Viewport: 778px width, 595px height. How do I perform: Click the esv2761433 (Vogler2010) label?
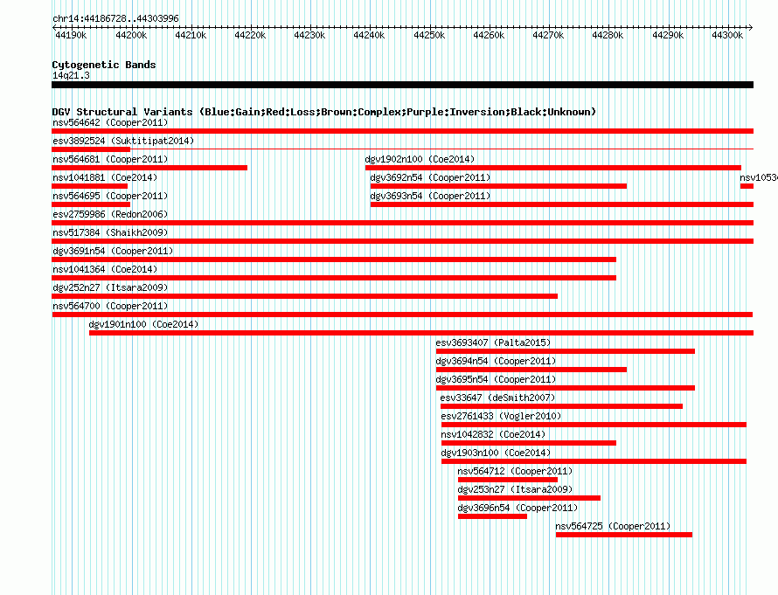coord(501,416)
